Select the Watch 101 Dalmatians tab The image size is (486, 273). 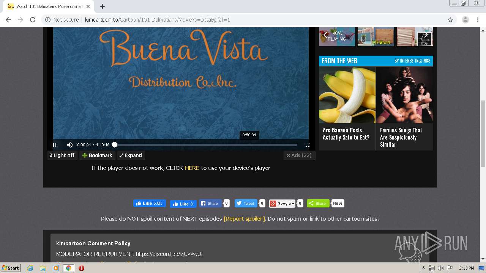(x=48, y=6)
